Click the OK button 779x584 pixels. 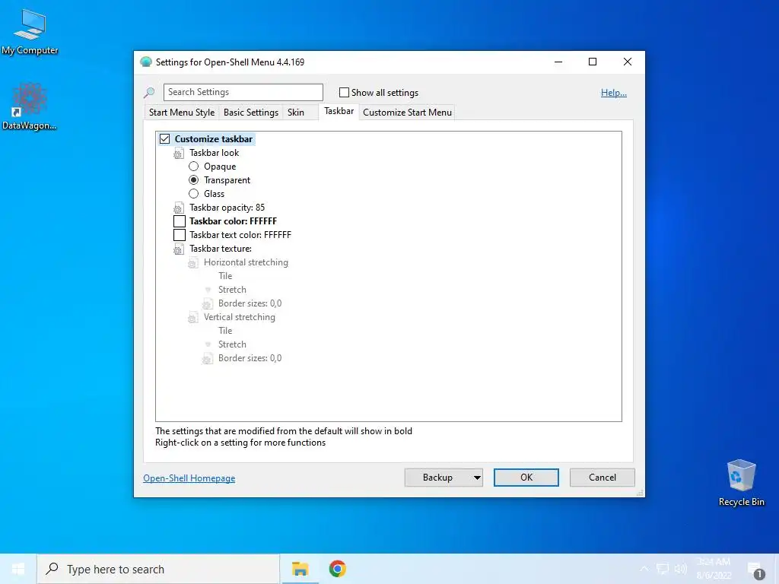(526, 478)
